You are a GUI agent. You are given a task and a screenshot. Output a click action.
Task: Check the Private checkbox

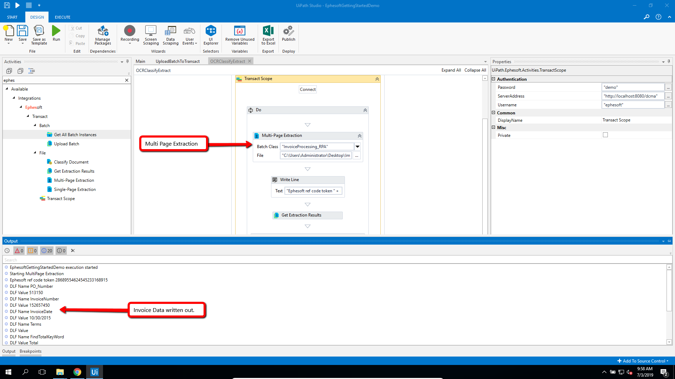click(x=605, y=135)
